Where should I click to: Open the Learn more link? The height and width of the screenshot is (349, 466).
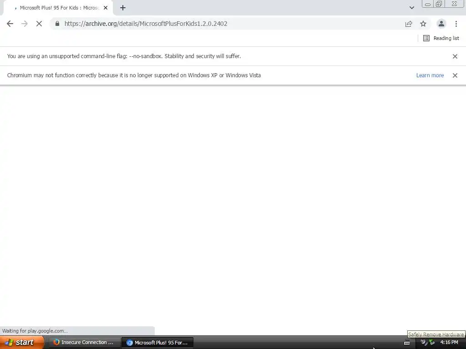pos(430,75)
